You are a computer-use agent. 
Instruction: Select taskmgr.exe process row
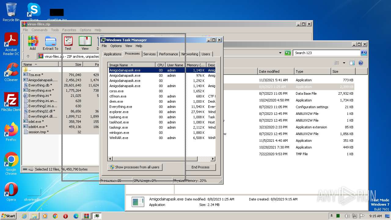pyautogui.click(x=162, y=127)
